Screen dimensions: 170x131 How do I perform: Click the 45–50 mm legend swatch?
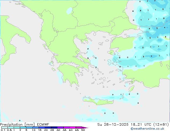[x=79, y=128]
